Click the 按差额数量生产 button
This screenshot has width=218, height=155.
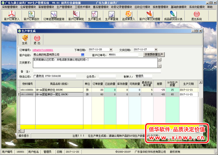tap(154, 54)
